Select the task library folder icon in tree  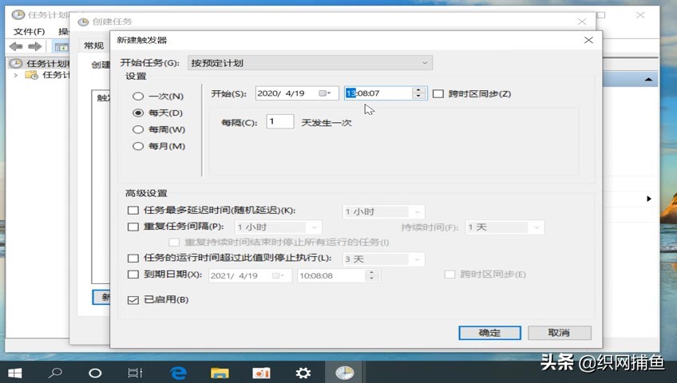coord(31,75)
